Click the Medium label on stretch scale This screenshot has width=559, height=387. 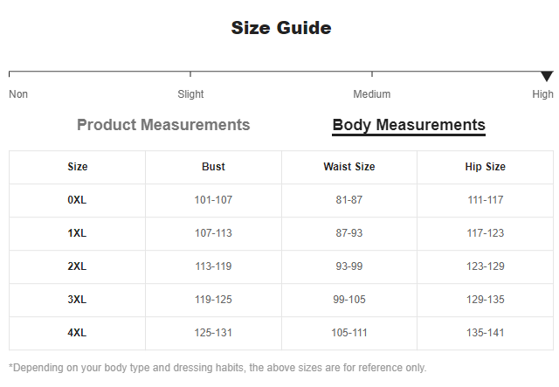[x=372, y=94]
